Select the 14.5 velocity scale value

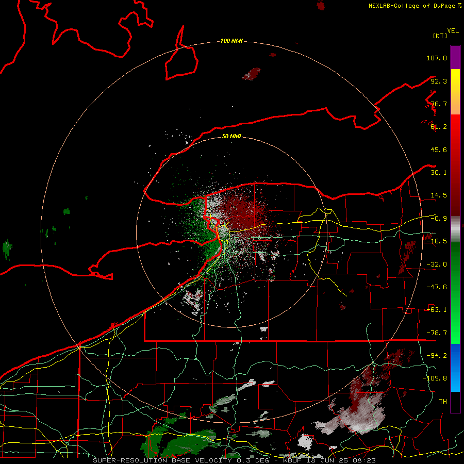[x=439, y=195]
